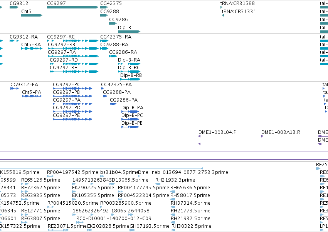Select transcript CG9297-RE

click(x=74, y=72)
